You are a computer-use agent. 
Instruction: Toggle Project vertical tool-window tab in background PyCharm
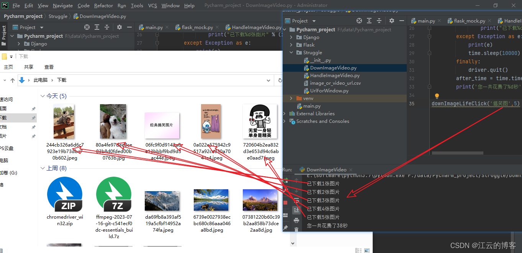[x=4, y=34]
